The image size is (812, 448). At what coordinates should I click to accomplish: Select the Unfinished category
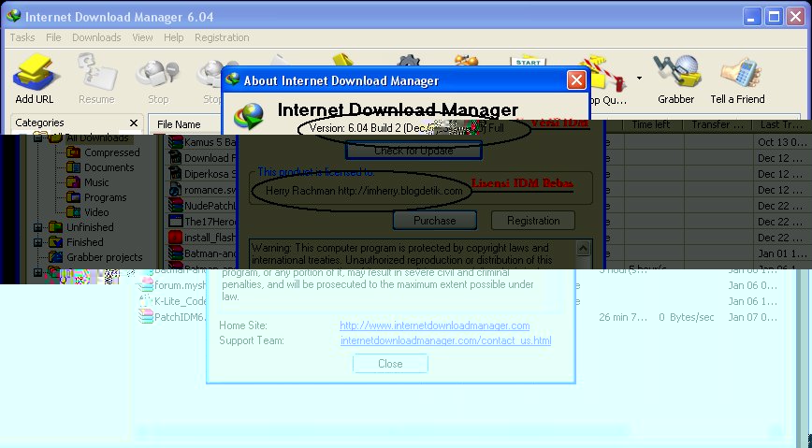pyautogui.click(x=90, y=227)
